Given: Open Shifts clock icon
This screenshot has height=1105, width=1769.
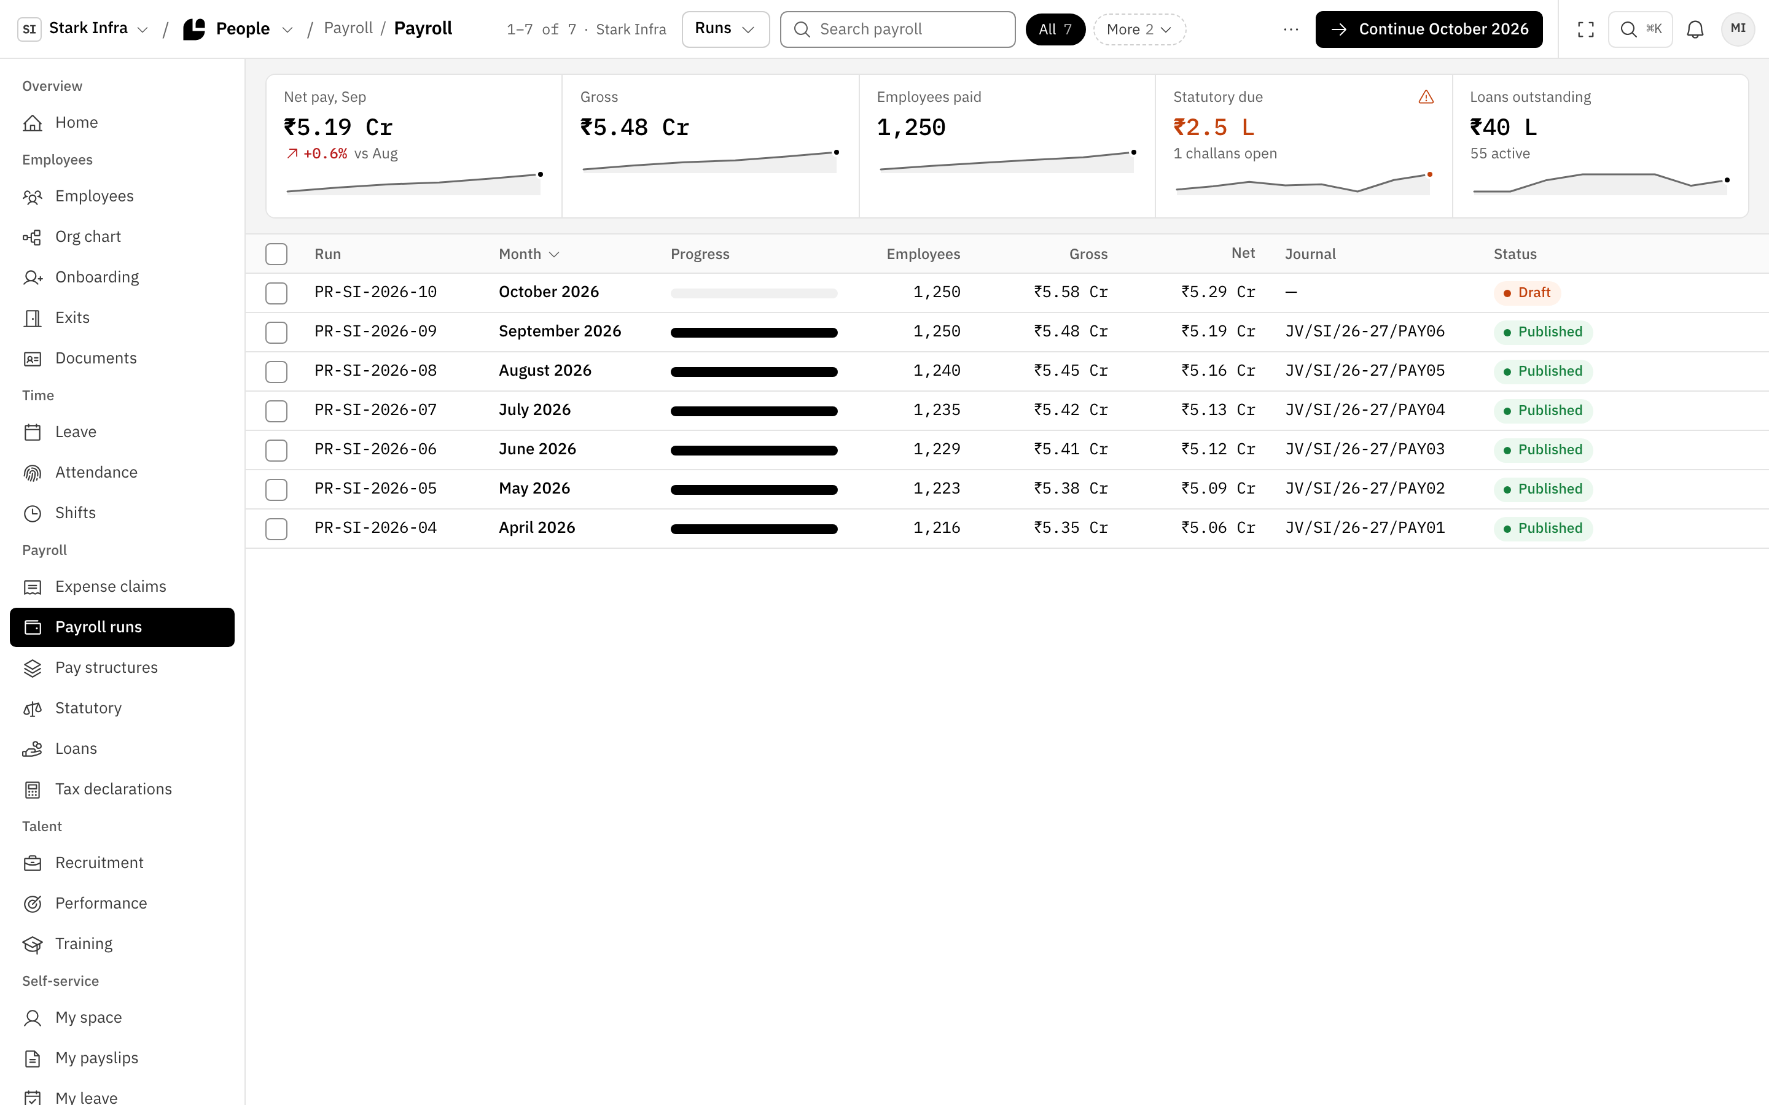Looking at the screenshot, I should point(32,513).
